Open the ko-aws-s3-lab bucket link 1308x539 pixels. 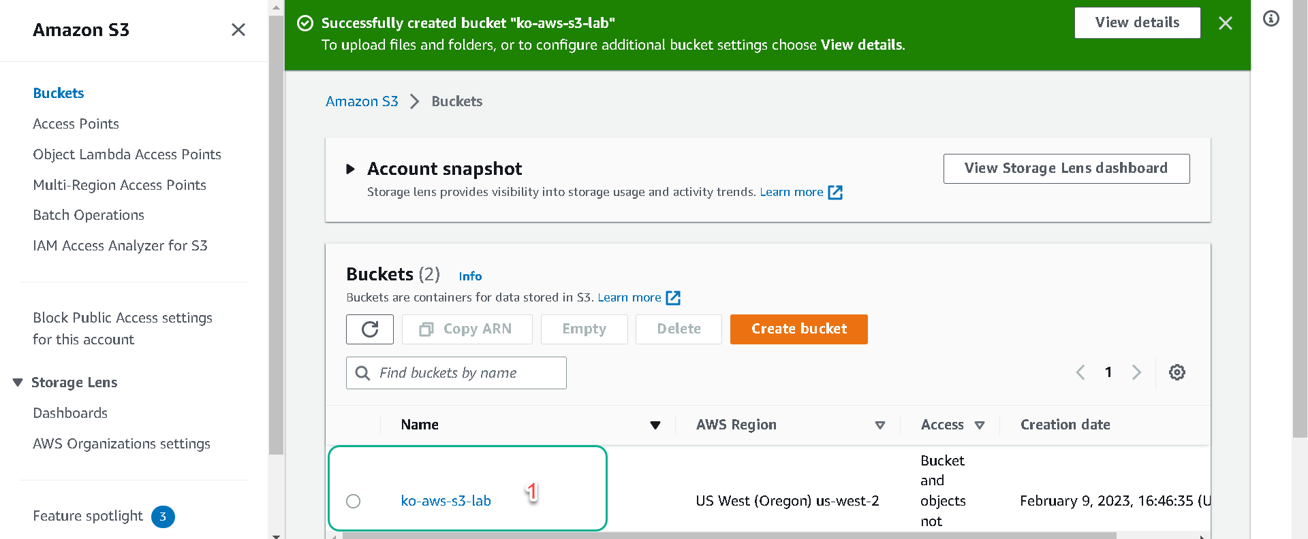[446, 501]
